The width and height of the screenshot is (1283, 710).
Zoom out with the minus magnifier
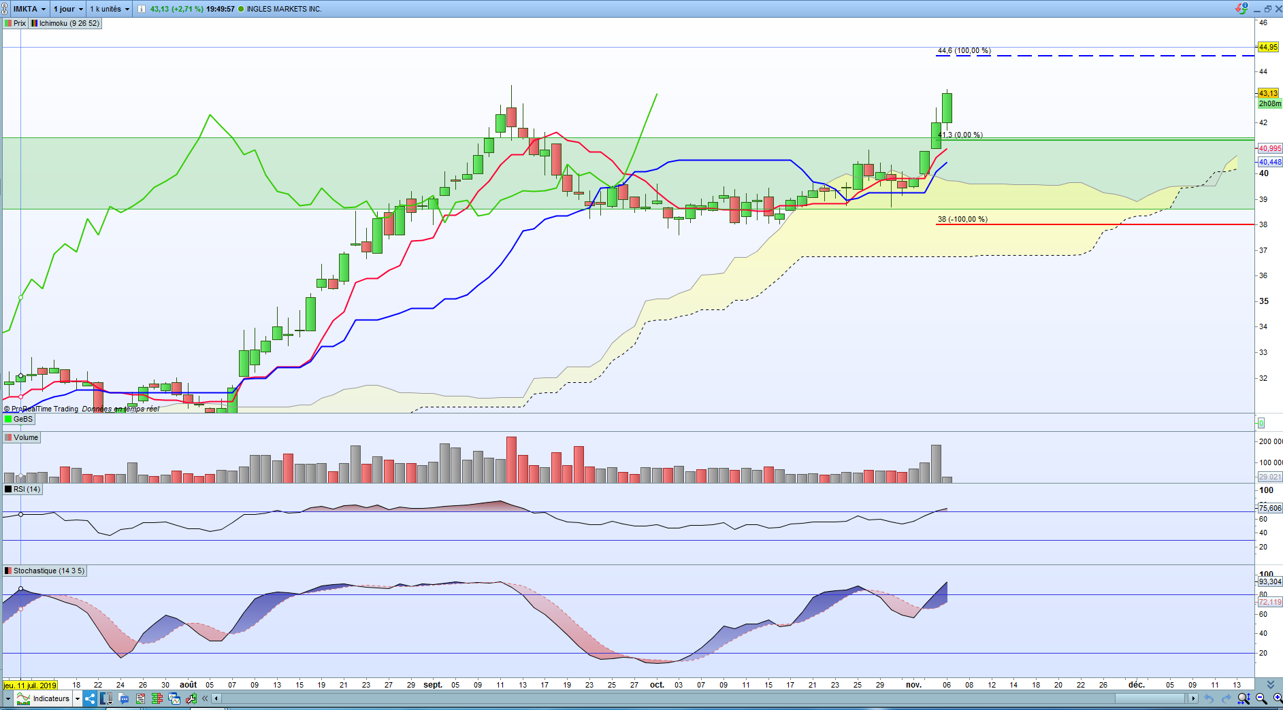(1261, 698)
